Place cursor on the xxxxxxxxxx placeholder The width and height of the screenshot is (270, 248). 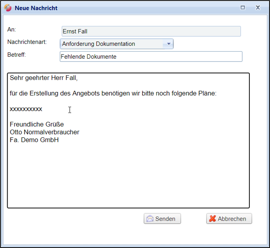point(26,109)
